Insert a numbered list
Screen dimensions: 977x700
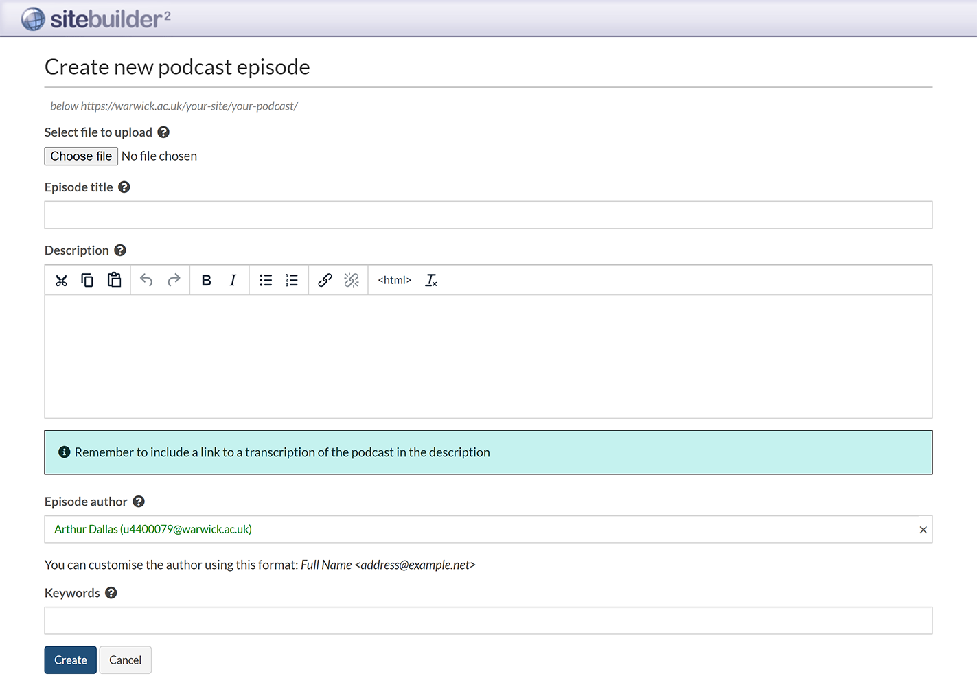pyautogui.click(x=292, y=280)
